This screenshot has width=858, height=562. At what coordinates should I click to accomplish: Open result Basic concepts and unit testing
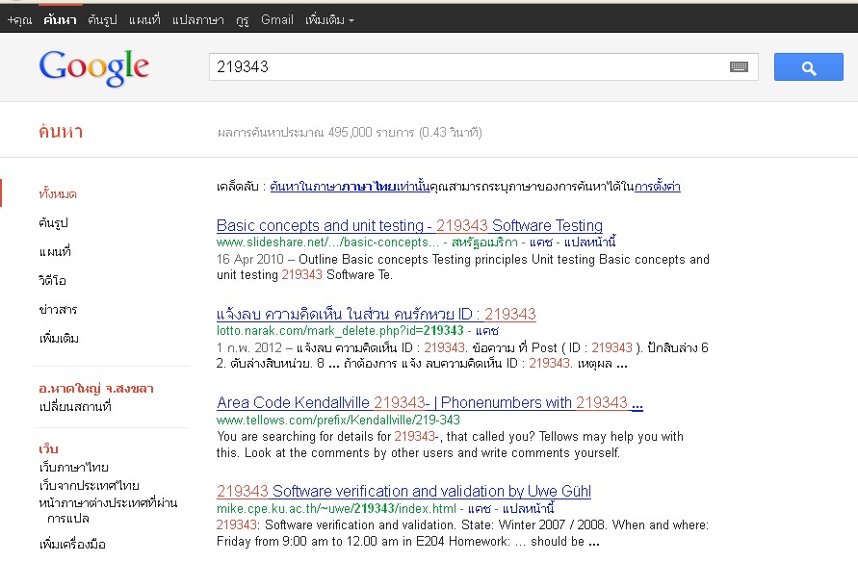coord(409,225)
